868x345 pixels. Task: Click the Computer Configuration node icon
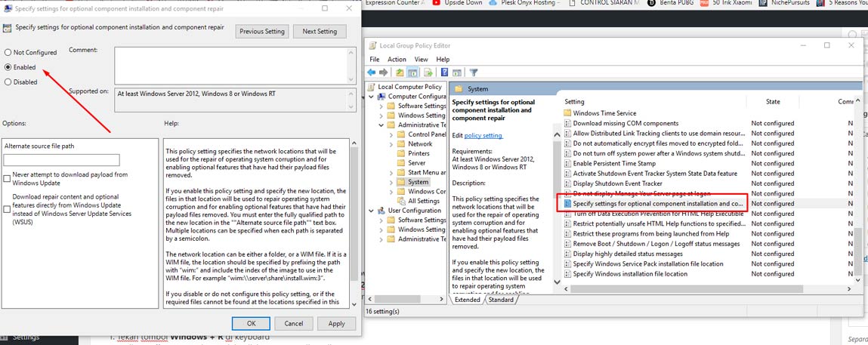click(382, 96)
